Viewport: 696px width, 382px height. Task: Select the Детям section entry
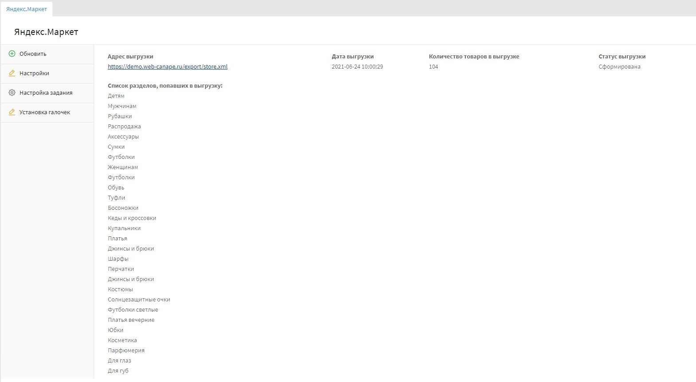(x=116, y=96)
